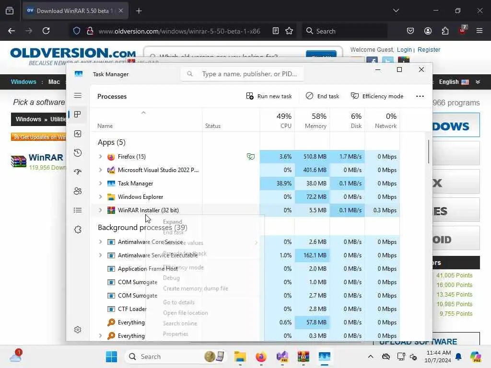Click the three-dot more options button
This screenshot has height=368, width=491.
[420, 96]
